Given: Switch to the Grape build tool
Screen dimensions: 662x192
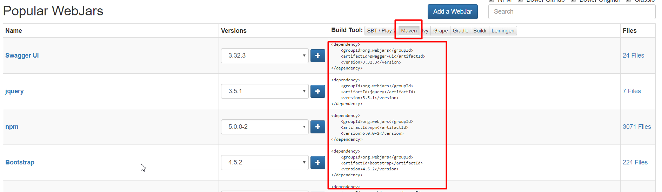Looking at the screenshot, I should coord(440,31).
